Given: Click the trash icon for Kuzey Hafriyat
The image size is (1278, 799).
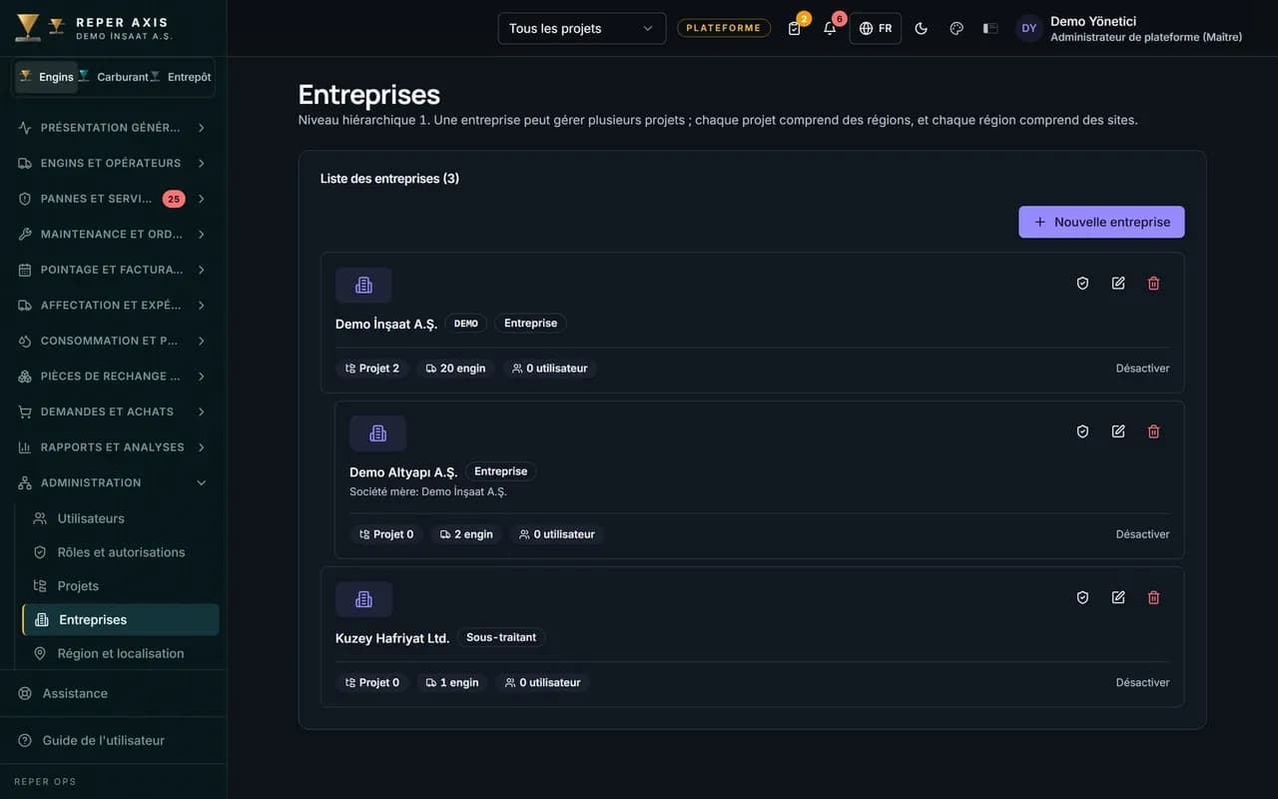Looking at the screenshot, I should click(x=1153, y=597).
